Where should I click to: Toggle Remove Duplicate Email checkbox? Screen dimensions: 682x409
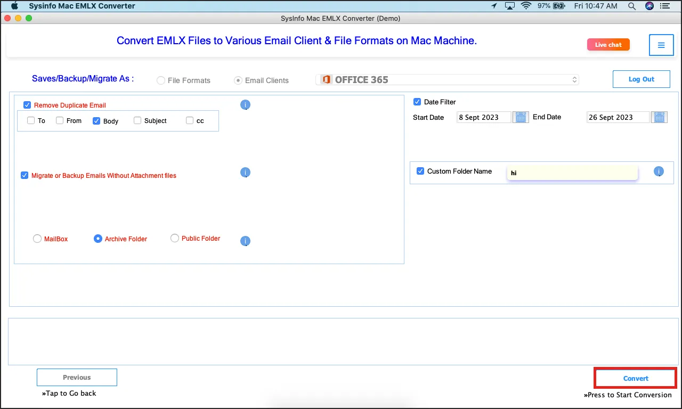[x=27, y=105]
